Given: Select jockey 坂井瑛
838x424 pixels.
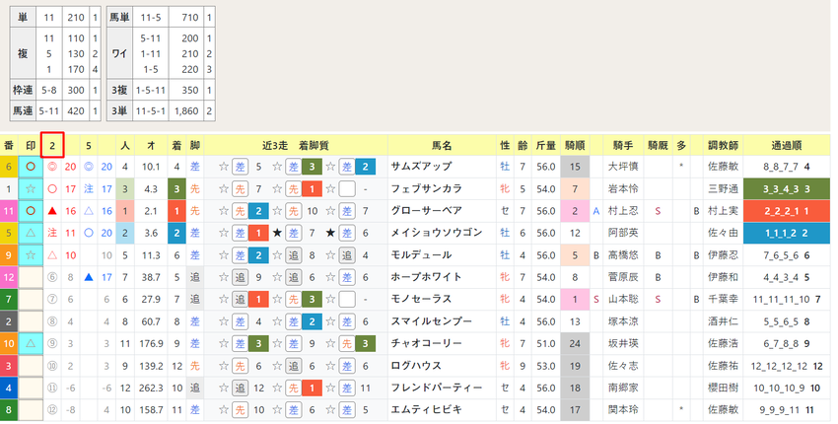Looking at the screenshot, I should click(623, 343).
